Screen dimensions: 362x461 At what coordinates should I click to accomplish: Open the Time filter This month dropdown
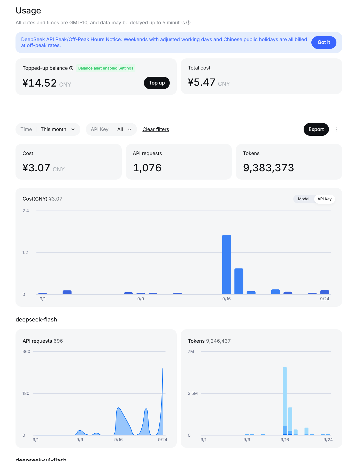[x=48, y=129]
